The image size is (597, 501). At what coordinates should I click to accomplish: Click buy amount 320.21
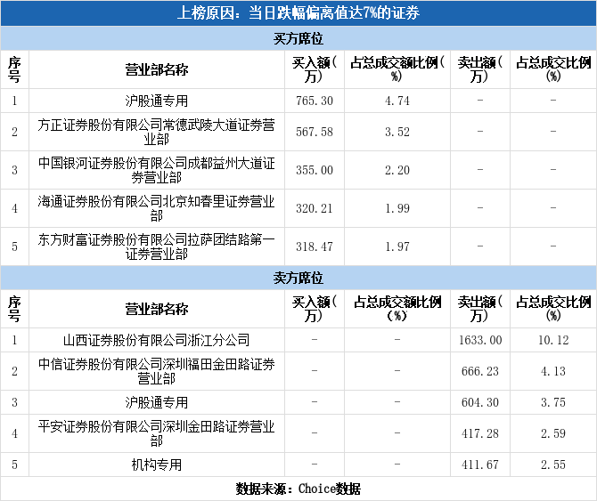[315, 208]
